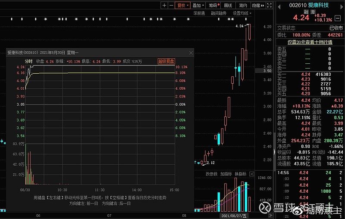The width and height of the screenshot is (345, 219).
Task: Click the 卖五 ask row
Action: click(310, 49)
